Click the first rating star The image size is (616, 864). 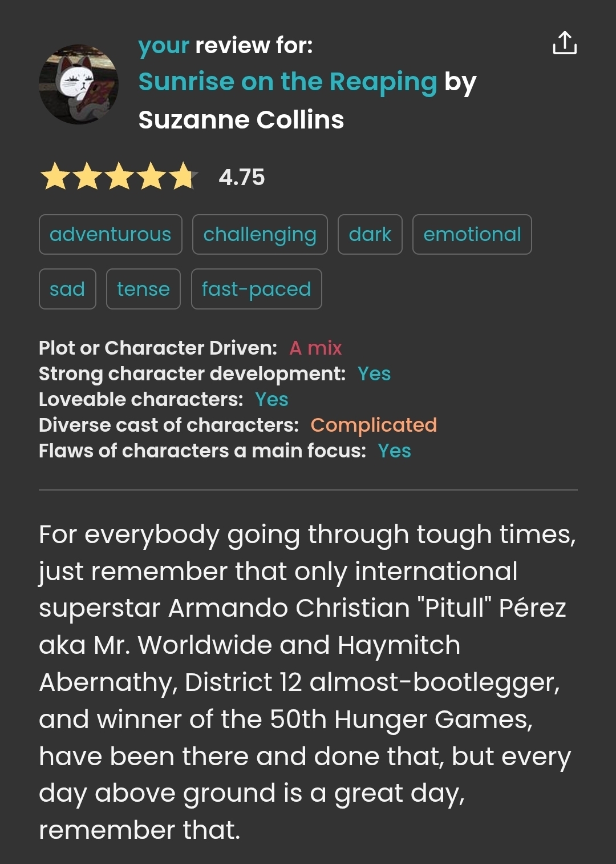55,176
